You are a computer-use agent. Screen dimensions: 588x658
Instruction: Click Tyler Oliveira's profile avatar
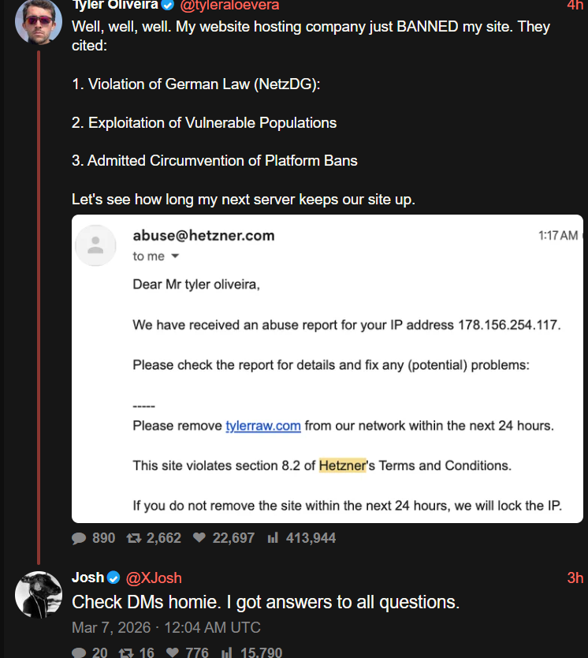click(39, 21)
